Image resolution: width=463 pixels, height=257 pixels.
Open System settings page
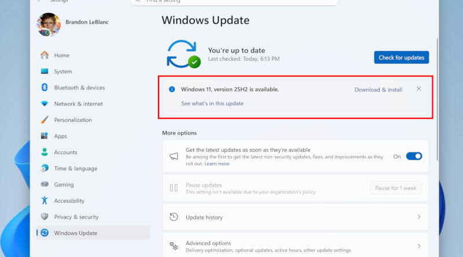pos(93,71)
